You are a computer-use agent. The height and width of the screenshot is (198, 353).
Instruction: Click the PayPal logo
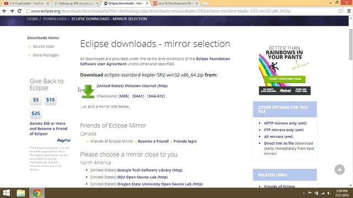click(64, 140)
